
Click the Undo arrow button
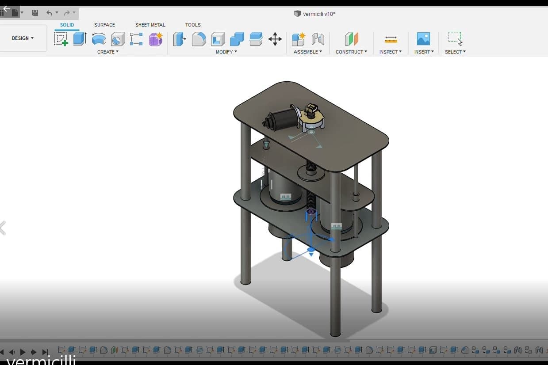49,13
